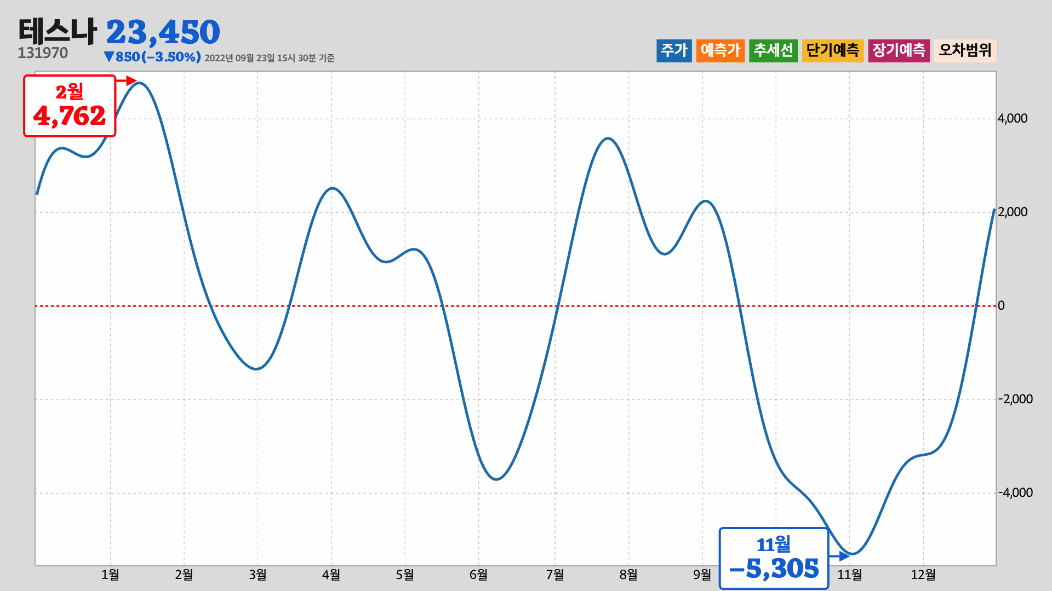The width and height of the screenshot is (1052, 591).
Task: Click the 4,000 y-axis label
Action: tap(1013, 119)
